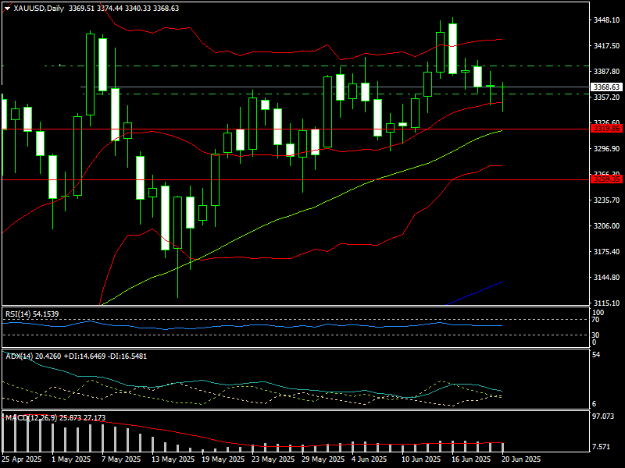Viewport: 625px width, 468px height.
Task: Select the red 3319.86 price level label
Action: (x=606, y=129)
